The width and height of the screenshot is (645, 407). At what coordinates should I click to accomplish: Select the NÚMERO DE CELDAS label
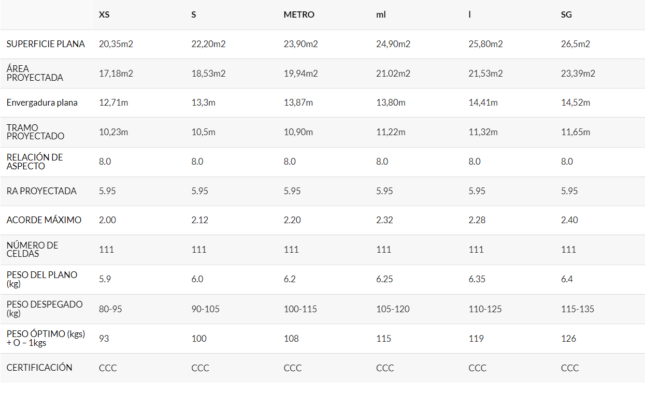coord(33,250)
